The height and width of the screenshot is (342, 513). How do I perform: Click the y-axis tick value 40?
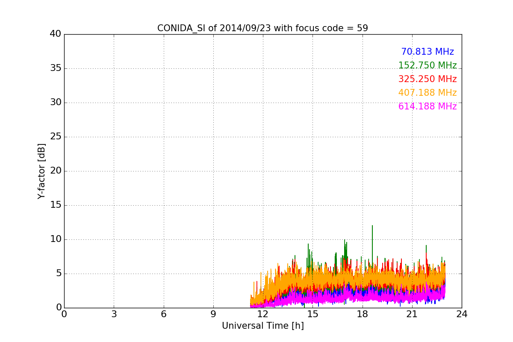[x=56, y=34]
